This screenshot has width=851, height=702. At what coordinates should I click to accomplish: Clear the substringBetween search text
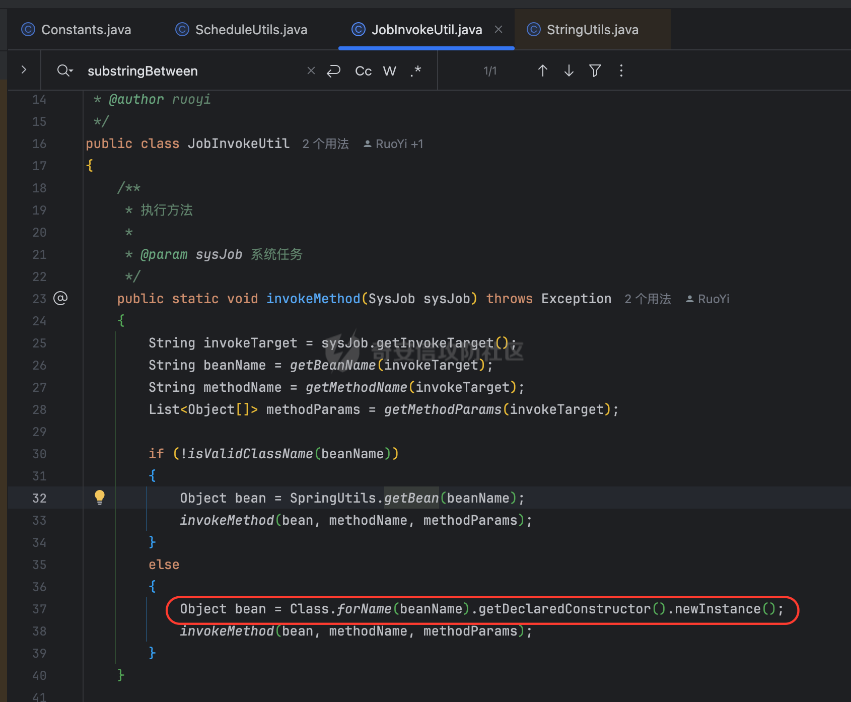(x=311, y=71)
